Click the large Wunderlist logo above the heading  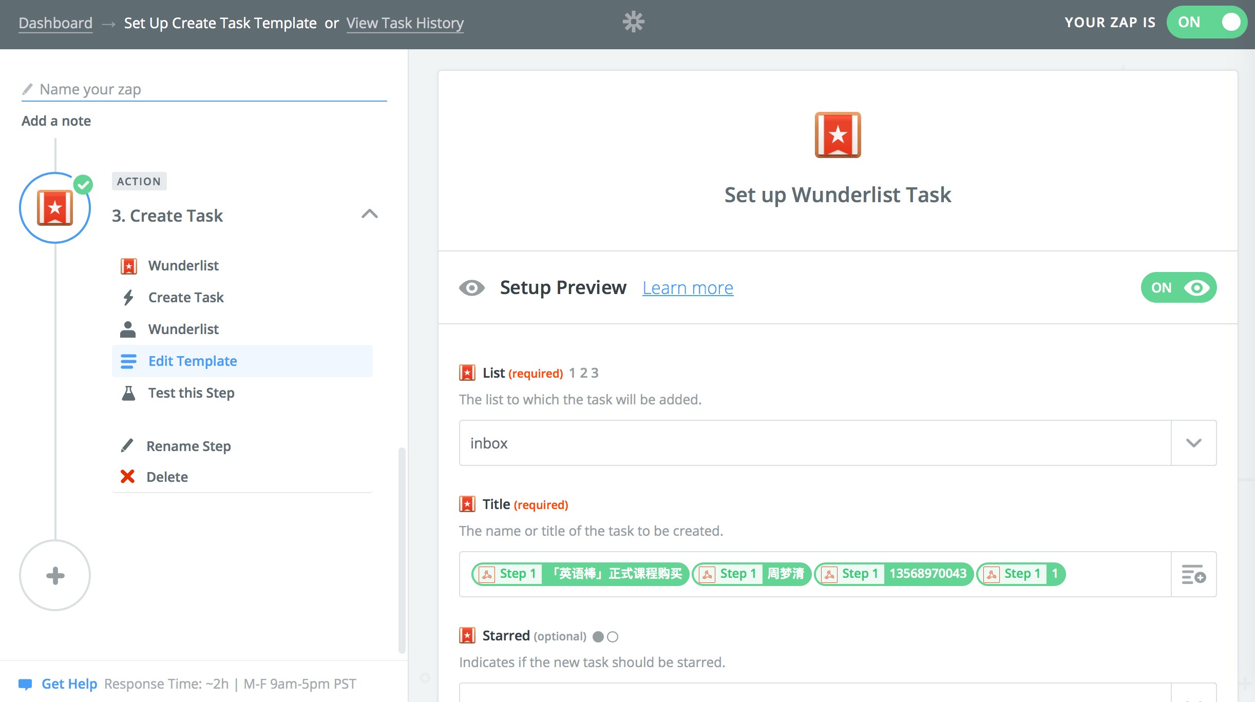coord(838,135)
